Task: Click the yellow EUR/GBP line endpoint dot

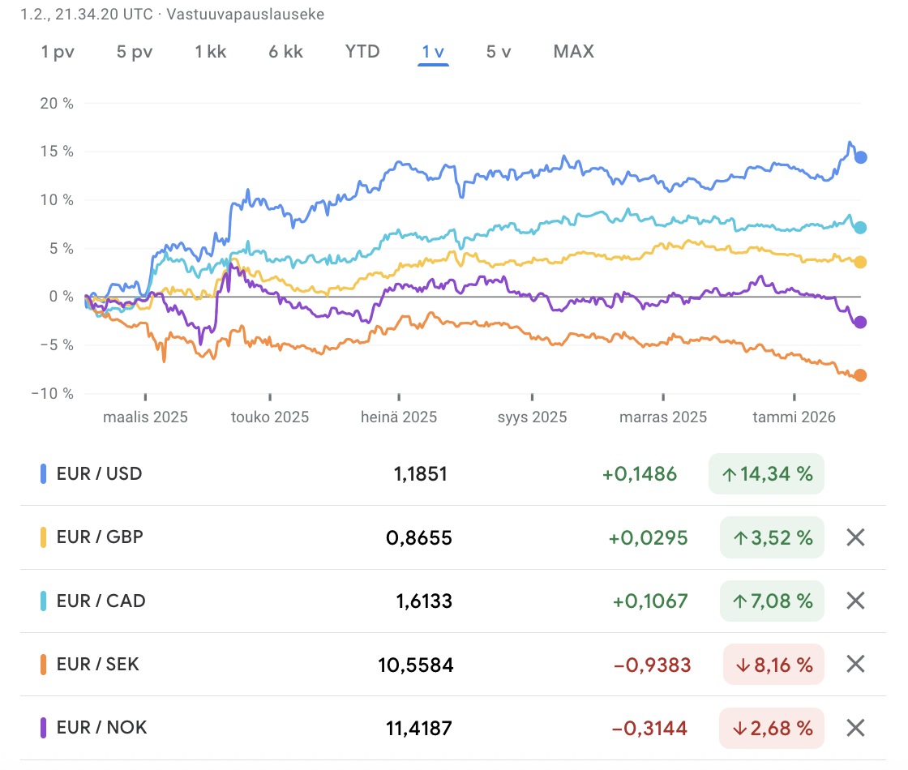Action: (860, 262)
